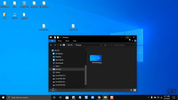This screenshot has width=178, height=100.
Task: Refresh the Pictures folder
Action: pos(105,45)
